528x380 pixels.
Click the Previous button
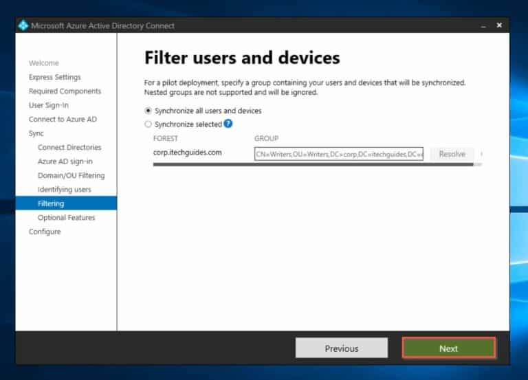pyautogui.click(x=342, y=348)
